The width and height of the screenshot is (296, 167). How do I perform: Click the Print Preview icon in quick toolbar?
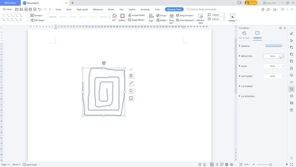pyautogui.click(x=35, y=9)
